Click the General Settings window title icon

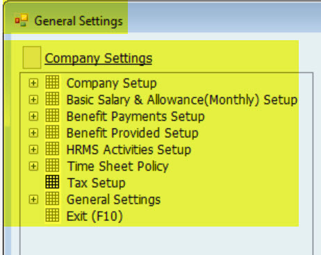pyautogui.click(x=22, y=20)
